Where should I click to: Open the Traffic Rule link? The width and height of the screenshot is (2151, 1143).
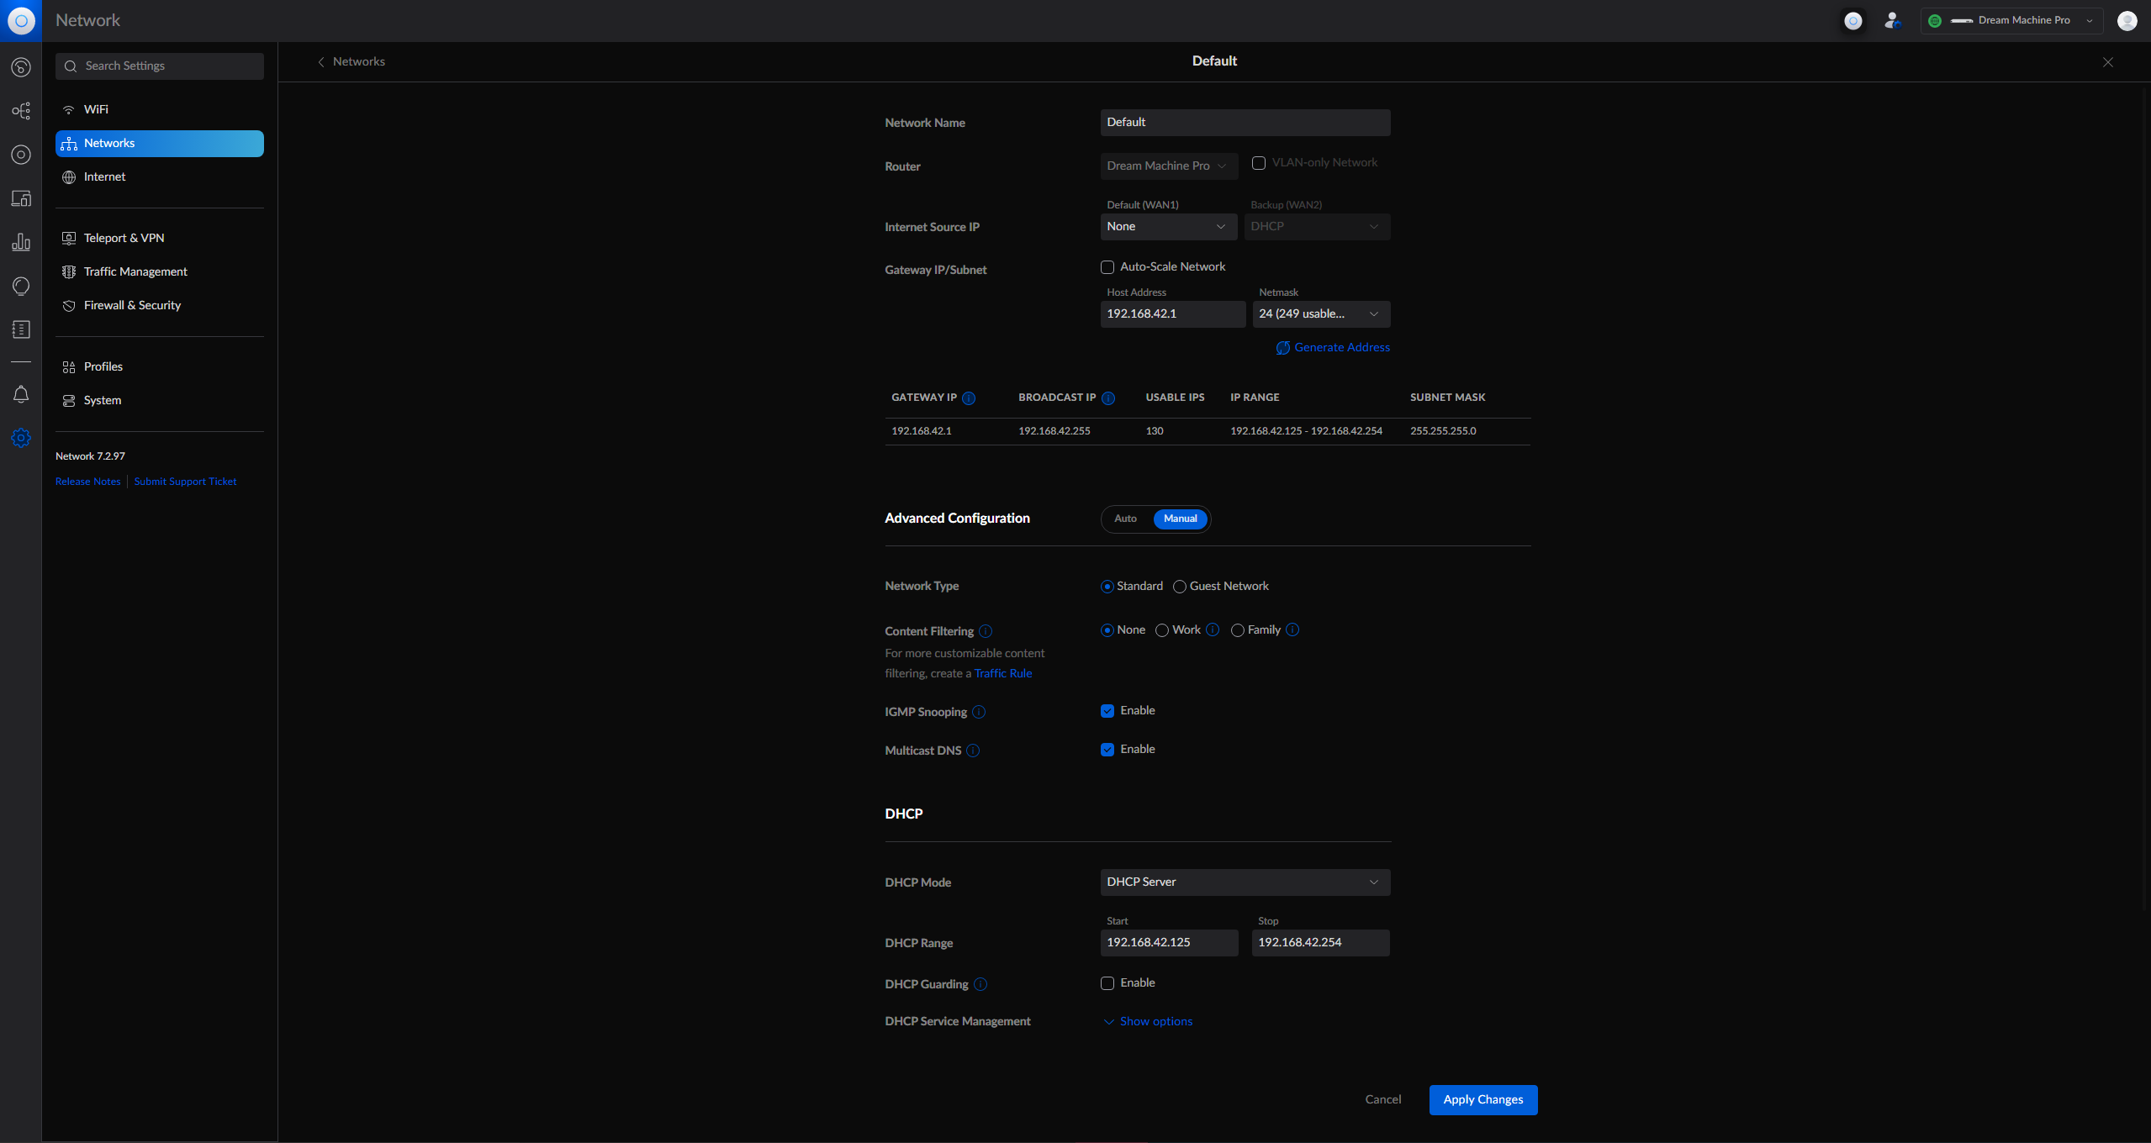[1003, 674]
